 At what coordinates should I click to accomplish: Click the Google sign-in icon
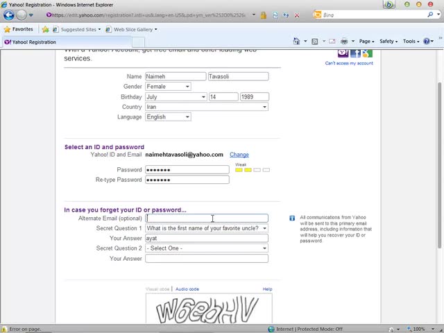click(x=367, y=53)
